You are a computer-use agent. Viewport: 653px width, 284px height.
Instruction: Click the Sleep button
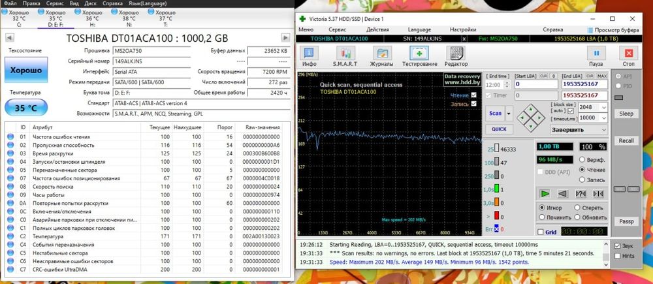click(x=626, y=114)
